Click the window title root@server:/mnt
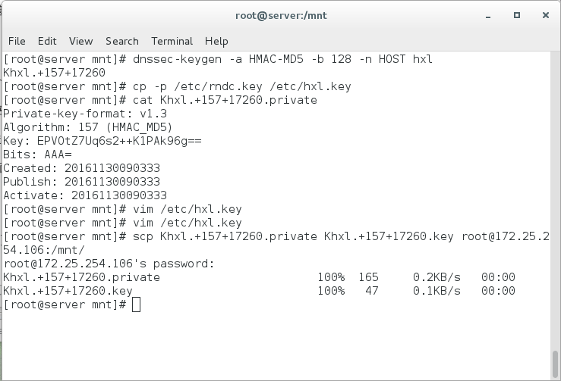 pos(281,16)
